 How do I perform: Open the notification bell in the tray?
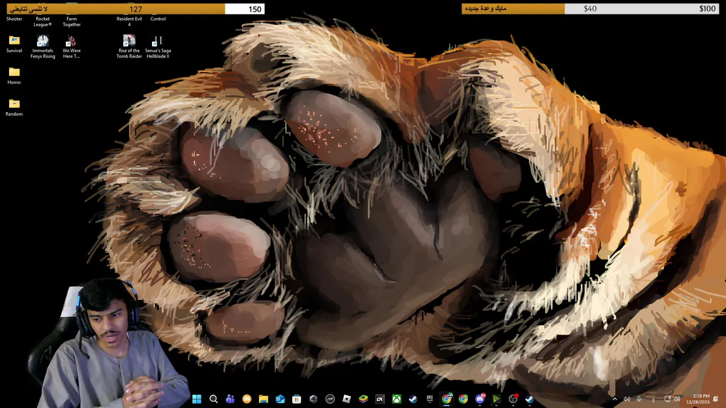[716, 399]
